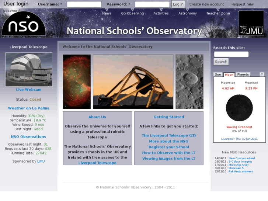Open the Go Observing menu
Screen dimensions: 268x201
click(132, 13)
